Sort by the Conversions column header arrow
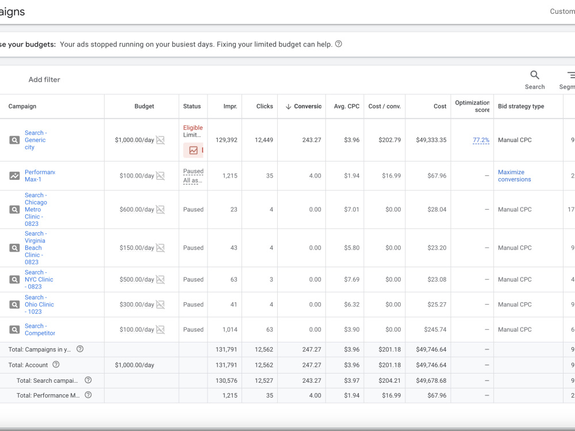Image resolution: width=575 pixels, height=431 pixels. pos(288,106)
